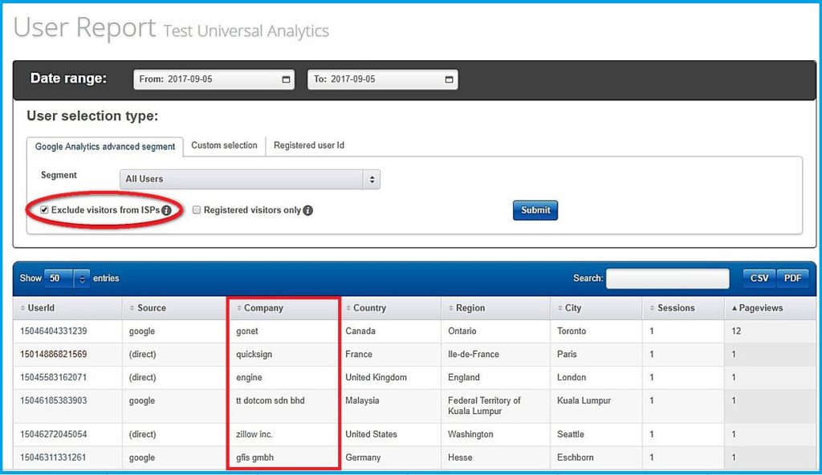This screenshot has width=822, height=475.
Task: Sort table by UserId column
Action: tap(40, 308)
